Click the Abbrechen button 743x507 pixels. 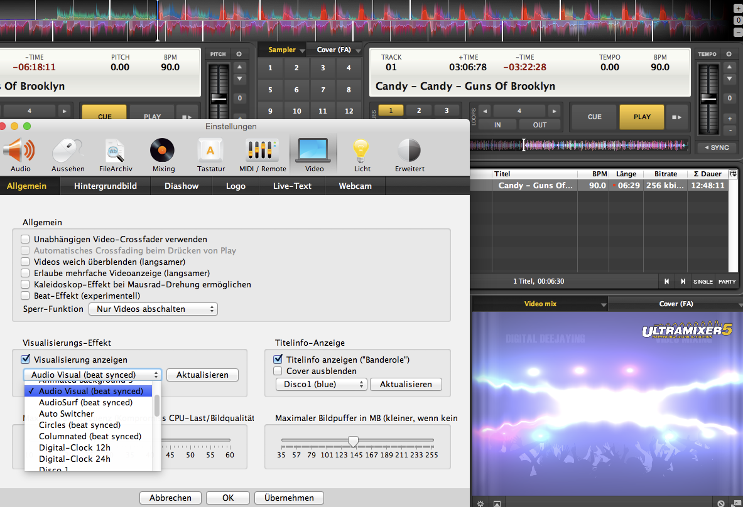pyautogui.click(x=170, y=498)
